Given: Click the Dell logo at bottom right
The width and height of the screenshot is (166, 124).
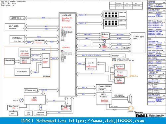Looking at the screenshot, I should [142, 116].
